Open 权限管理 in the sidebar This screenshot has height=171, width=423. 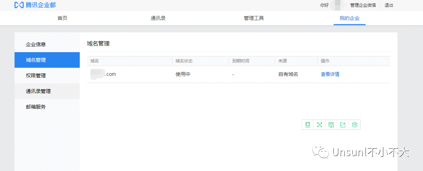47,76
